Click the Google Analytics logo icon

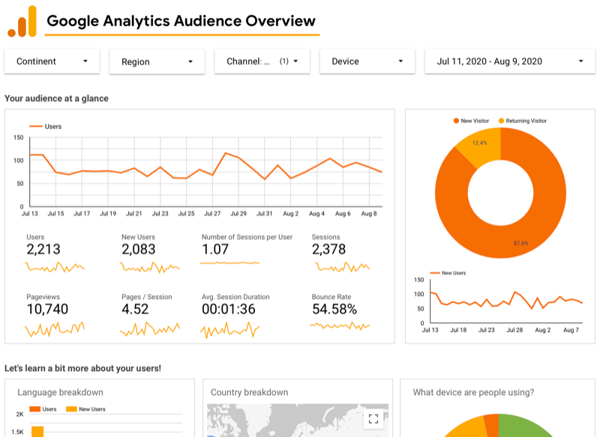click(22, 22)
